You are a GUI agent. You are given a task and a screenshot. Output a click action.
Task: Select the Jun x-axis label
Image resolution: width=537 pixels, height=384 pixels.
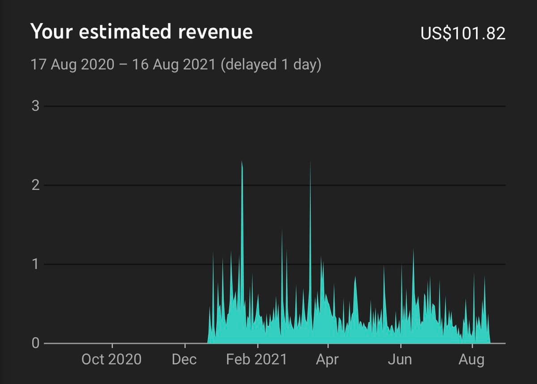pyautogui.click(x=400, y=359)
